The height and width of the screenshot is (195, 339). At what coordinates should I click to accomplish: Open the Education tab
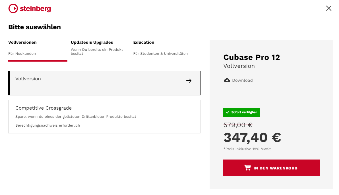(x=144, y=42)
